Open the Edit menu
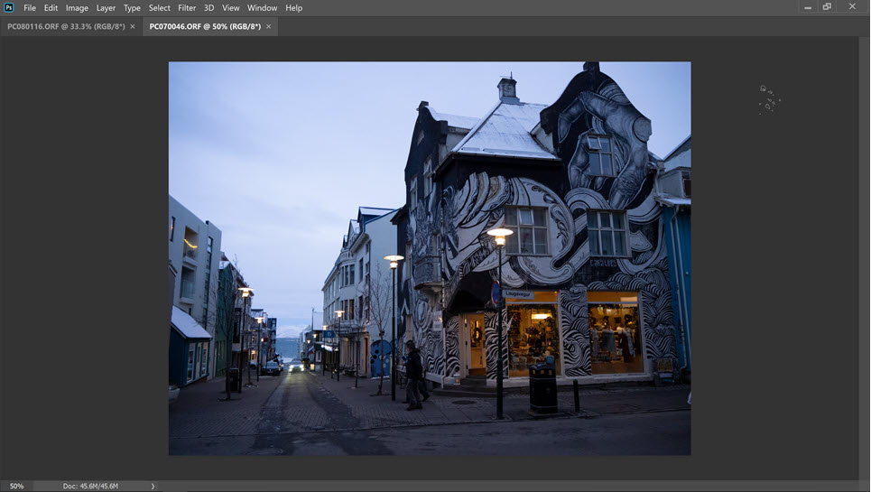 click(51, 8)
